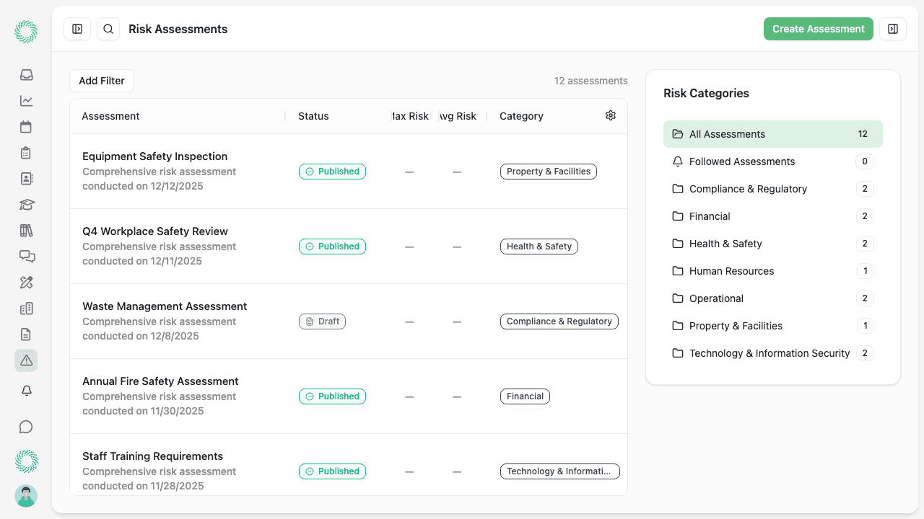Image resolution: width=924 pixels, height=519 pixels.
Task: Select the analytics chart icon in sidebar
Action: click(x=26, y=101)
